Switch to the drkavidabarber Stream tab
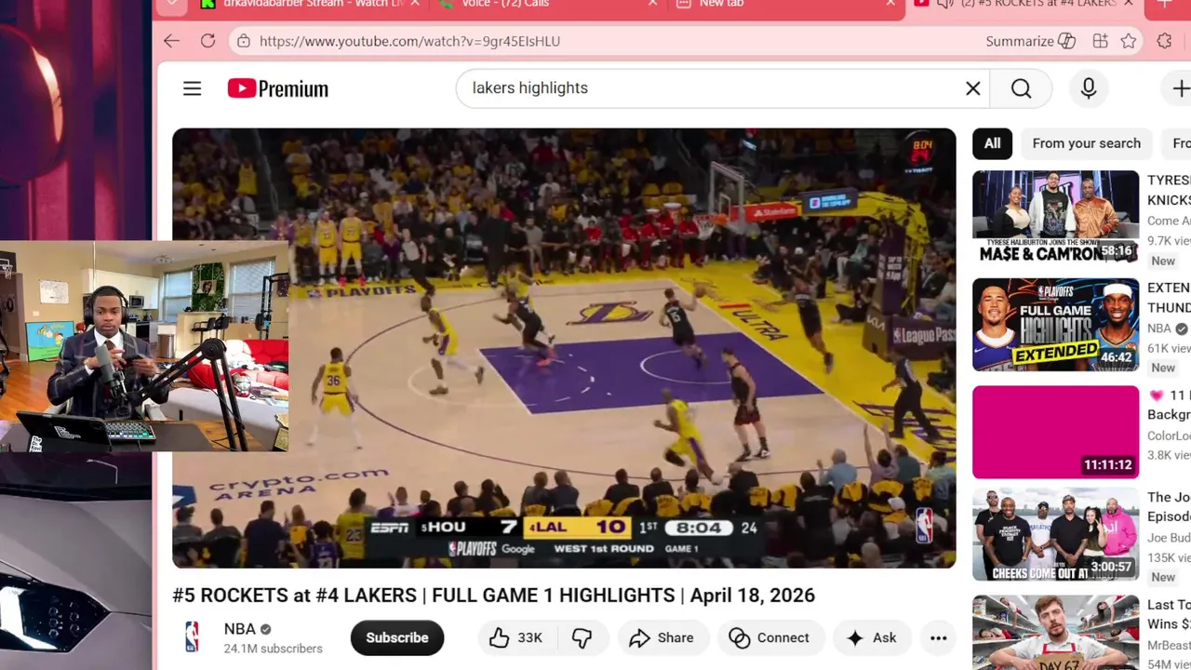 [x=302, y=5]
